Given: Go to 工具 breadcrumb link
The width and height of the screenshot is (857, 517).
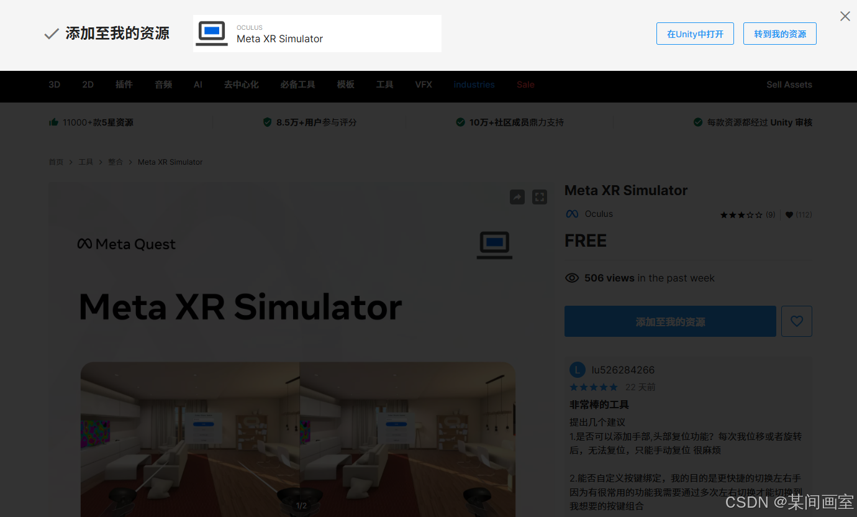Looking at the screenshot, I should pyautogui.click(x=86, y=162).
